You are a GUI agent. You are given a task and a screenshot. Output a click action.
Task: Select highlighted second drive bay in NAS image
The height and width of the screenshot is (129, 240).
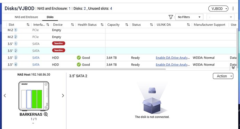click(x=29, y=99)
